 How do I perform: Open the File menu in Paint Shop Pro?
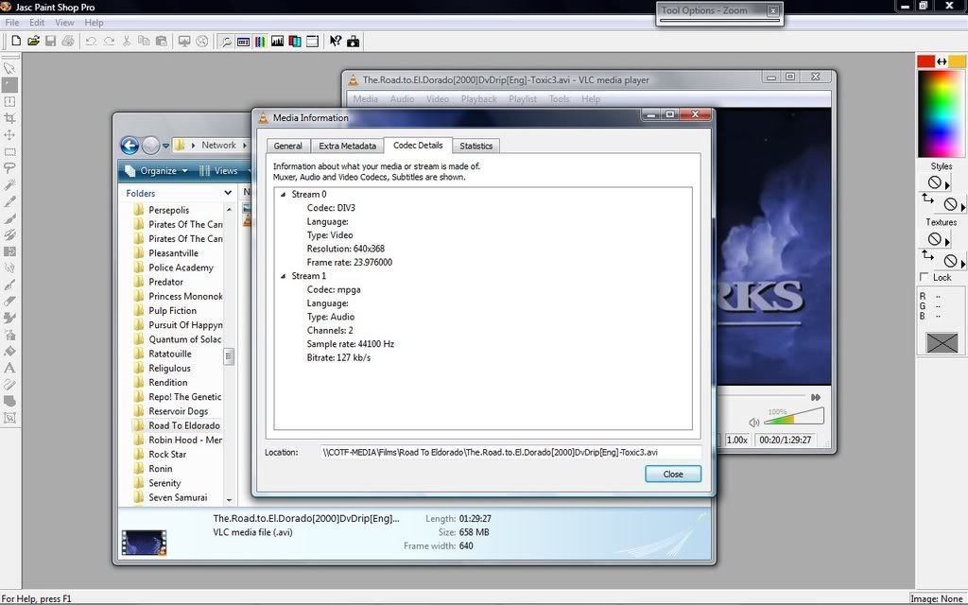click(x=11, y=23)
